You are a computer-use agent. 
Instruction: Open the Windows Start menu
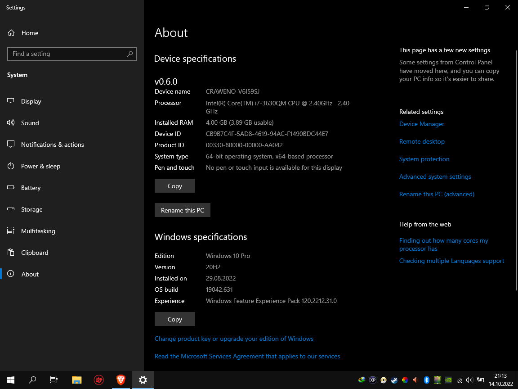tap(11, 380)
